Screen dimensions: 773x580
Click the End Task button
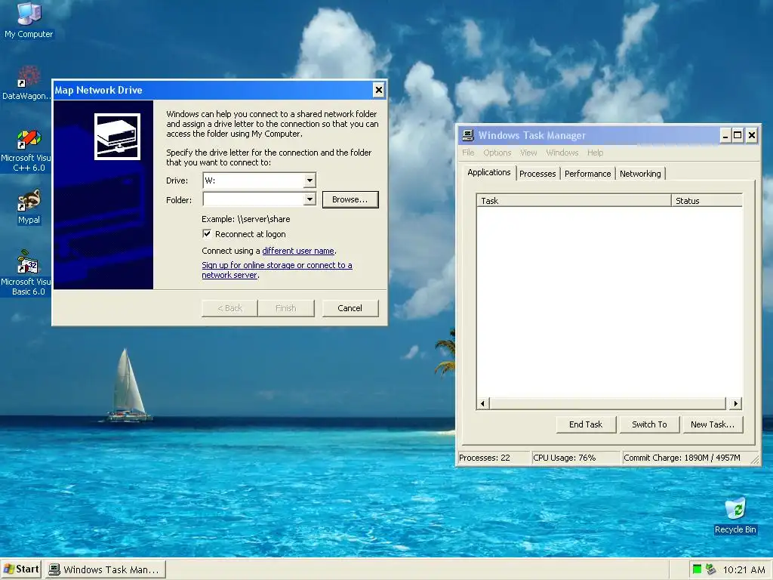point(586,424)
